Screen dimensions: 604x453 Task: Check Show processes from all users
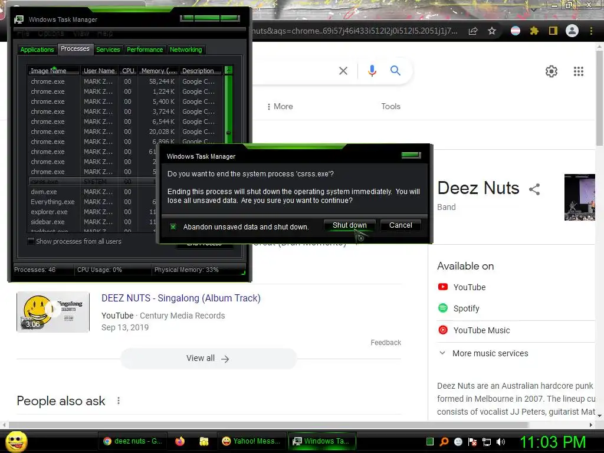[x=31, y=241]
